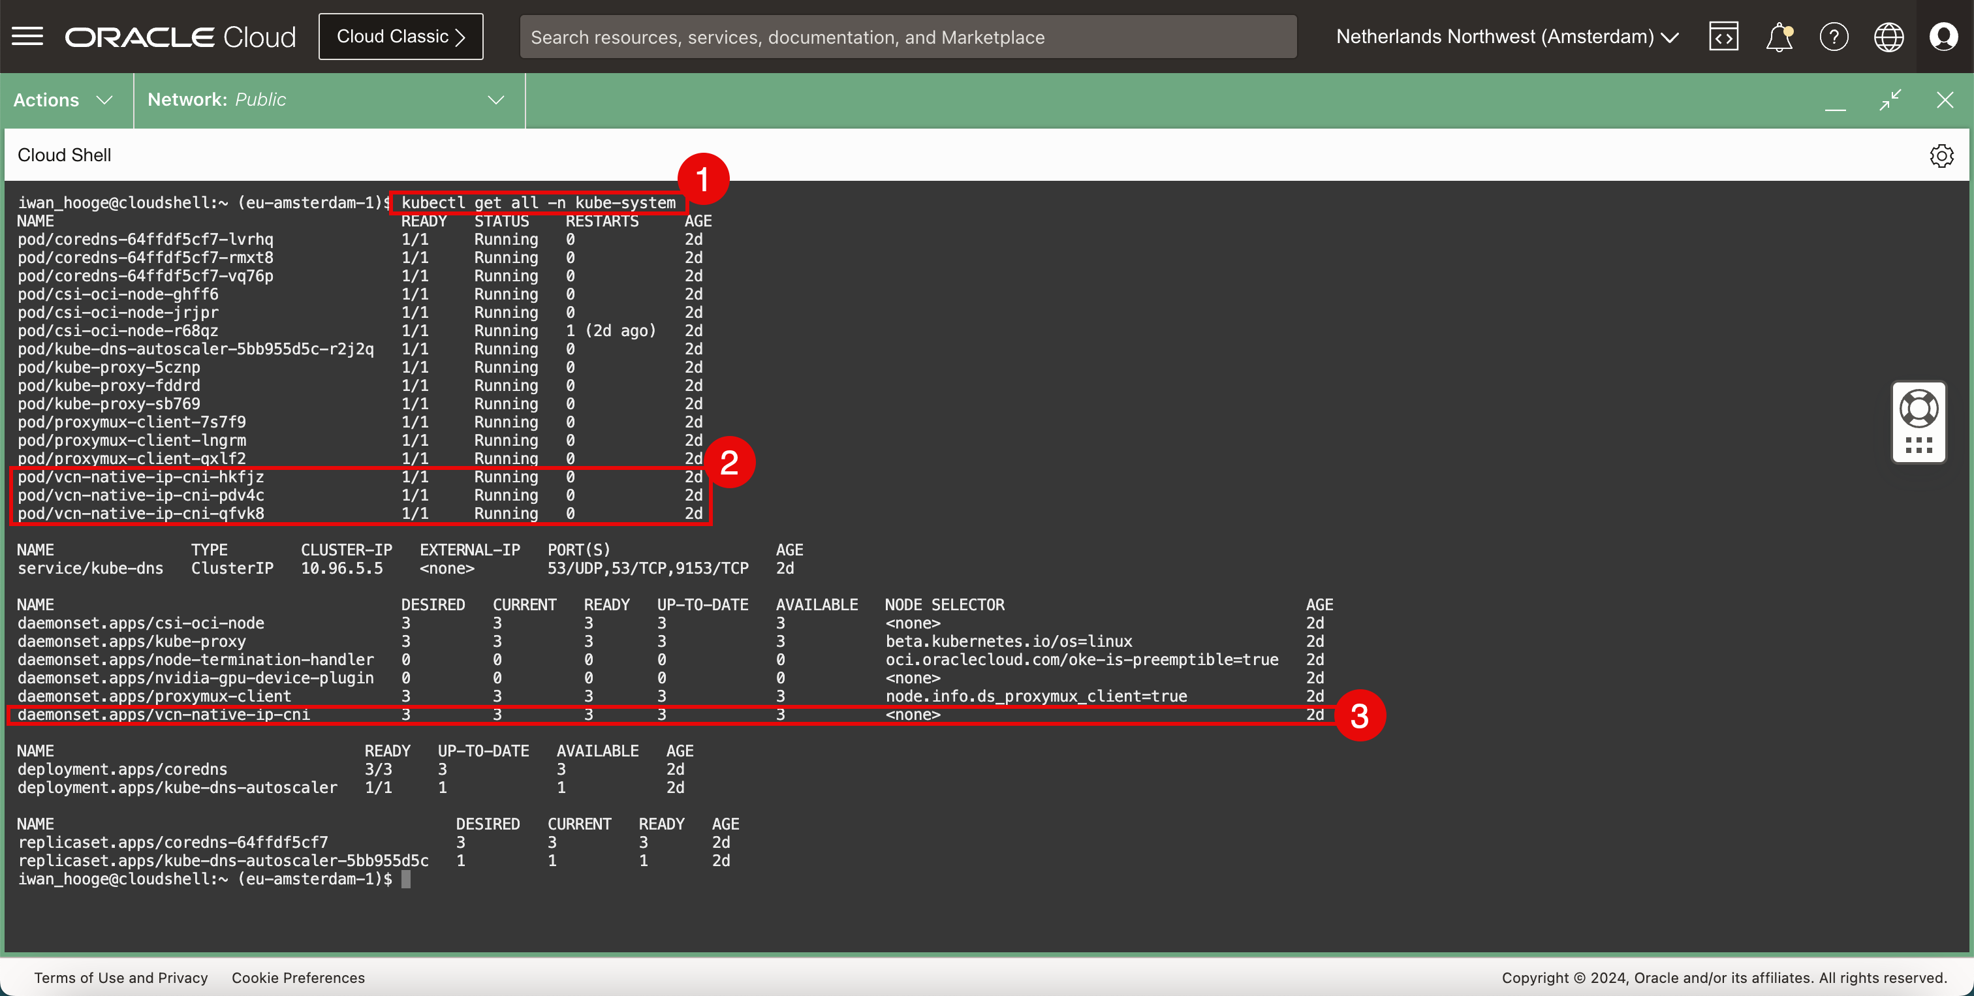The image size is (1974, 996).
Task: Open the user profile avatar menu
Action: point(1944,36)
